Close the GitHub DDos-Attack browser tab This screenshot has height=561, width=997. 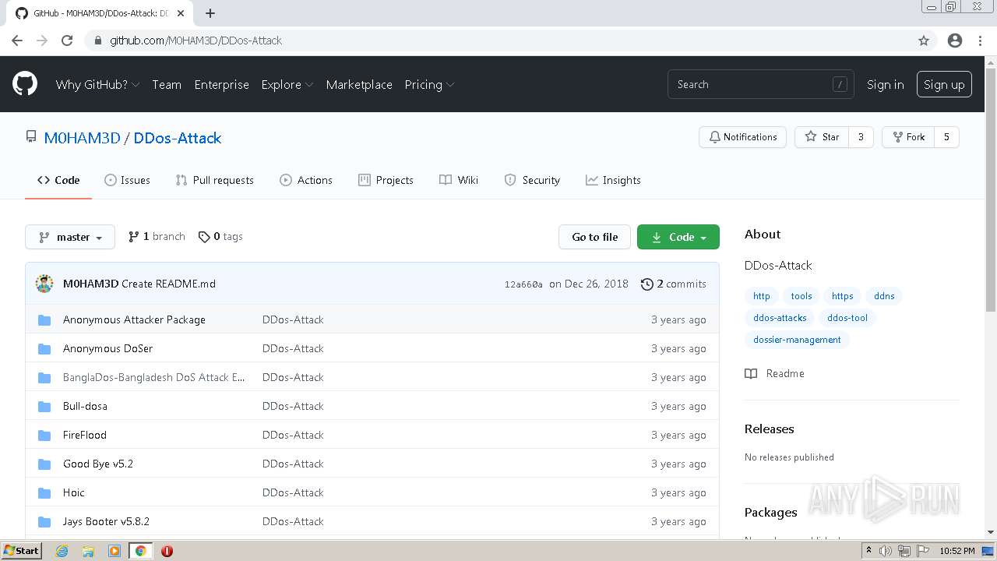click(181, 13)
